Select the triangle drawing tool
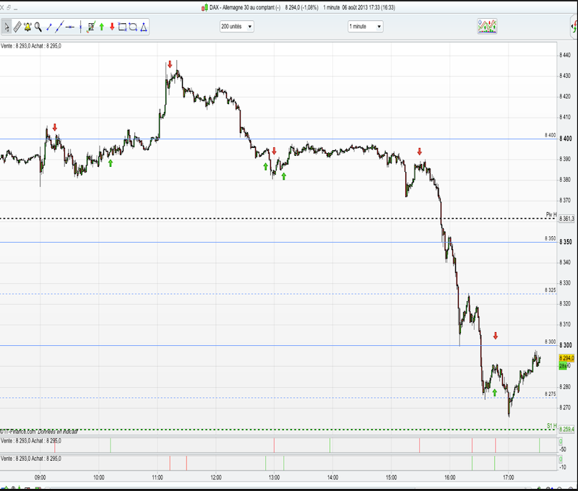Screen dimensions: 578x491 (x=144, y=27)
